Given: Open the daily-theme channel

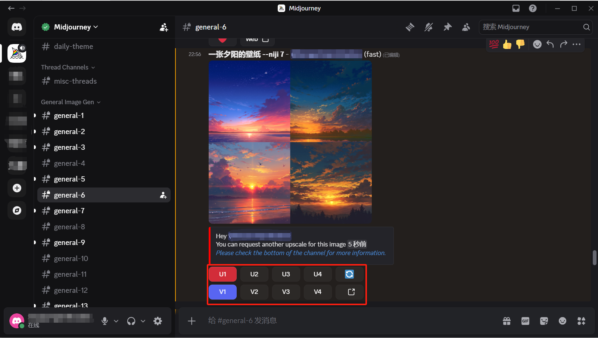Looking at the screenshot, I should (74, 46).
